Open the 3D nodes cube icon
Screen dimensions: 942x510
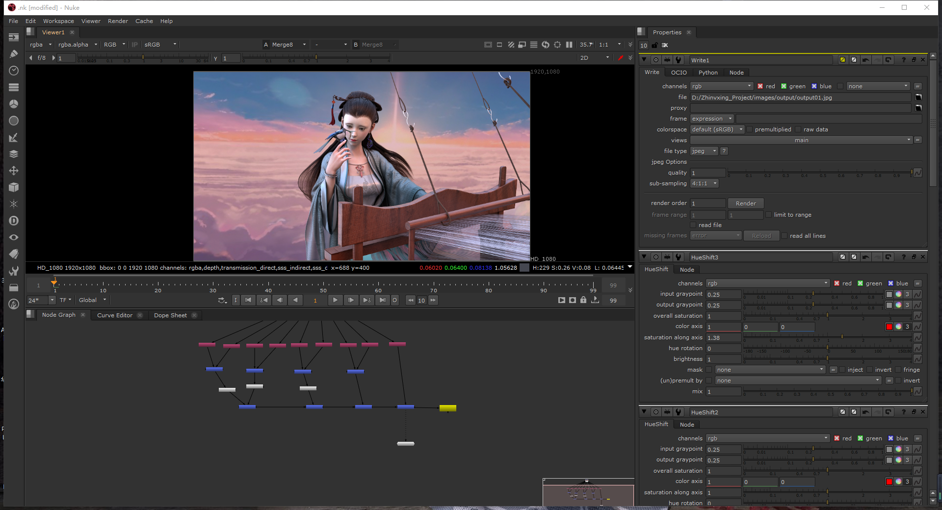(14, 187)
